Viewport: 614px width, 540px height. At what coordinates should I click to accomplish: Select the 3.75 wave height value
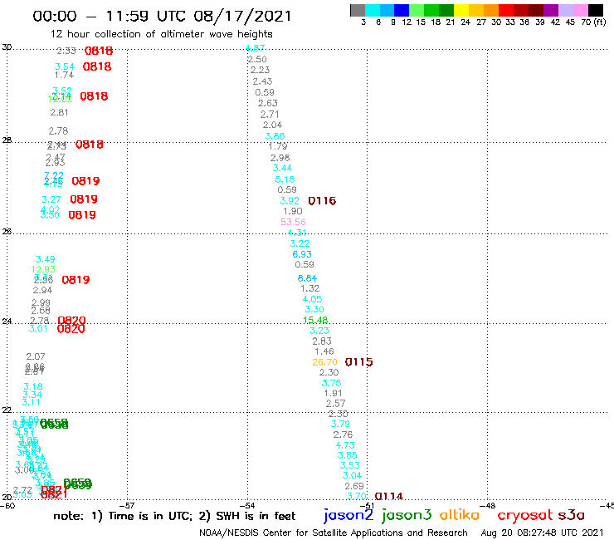pyautogui.click(x=331, y=383)
